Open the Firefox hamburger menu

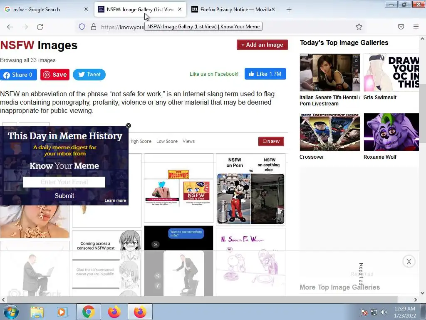coord(416,27)
